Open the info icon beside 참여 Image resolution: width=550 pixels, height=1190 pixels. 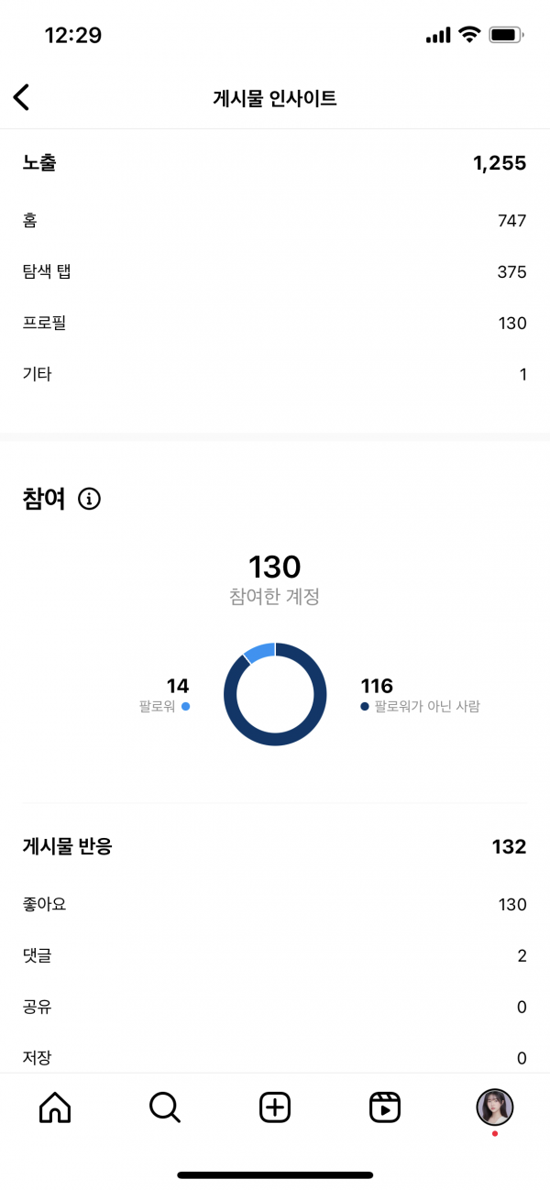(89, 499)
